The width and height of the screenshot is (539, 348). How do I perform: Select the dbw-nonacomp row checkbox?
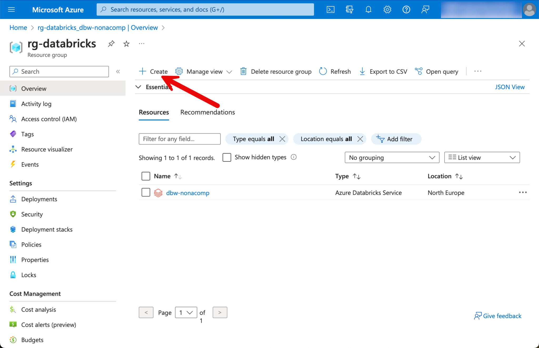click(x=146, y=192)
